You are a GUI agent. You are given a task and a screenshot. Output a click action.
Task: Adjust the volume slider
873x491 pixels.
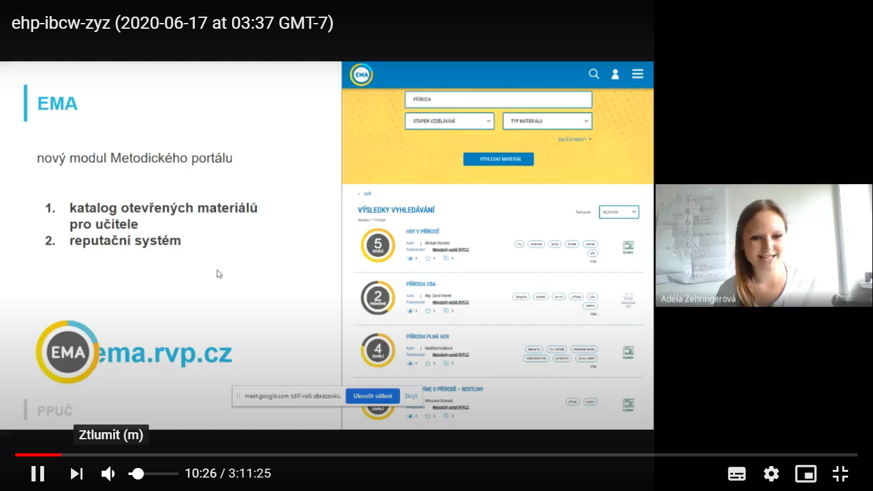click(153, 474)
